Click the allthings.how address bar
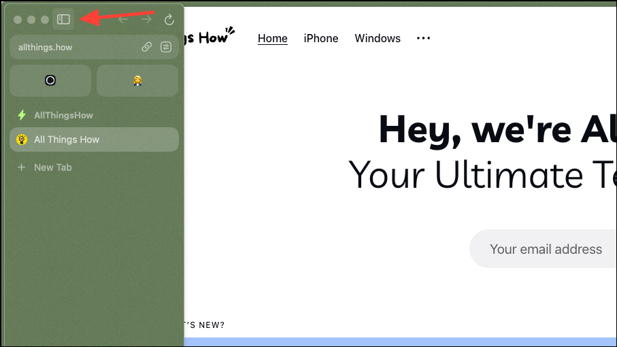 [94, 47]
